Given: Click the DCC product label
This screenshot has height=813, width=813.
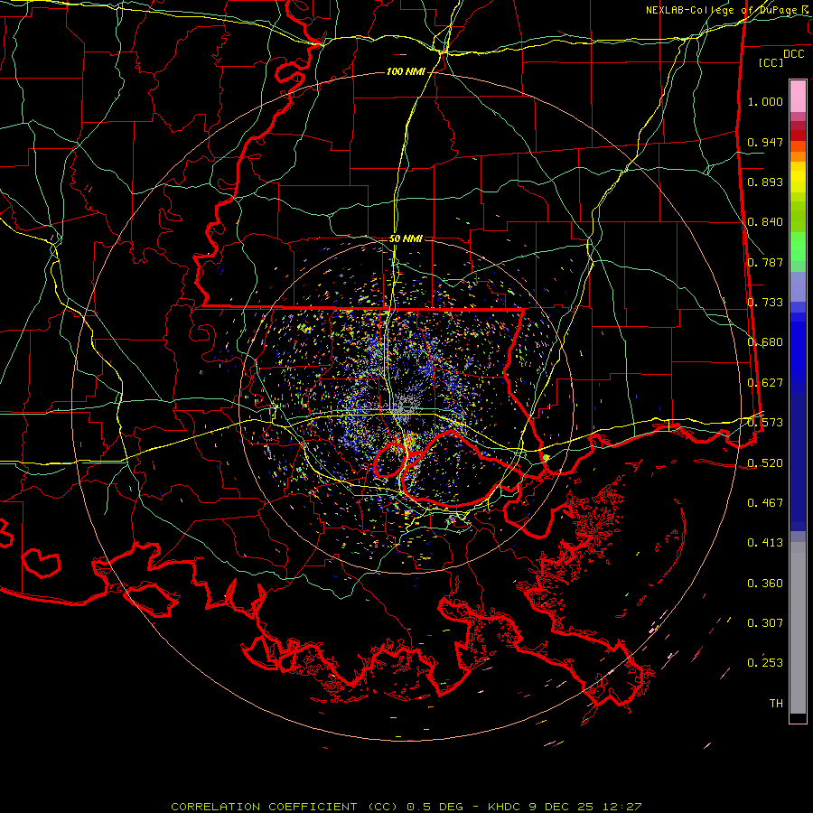Looking at the screenshot, I should (x=793, y=53).
